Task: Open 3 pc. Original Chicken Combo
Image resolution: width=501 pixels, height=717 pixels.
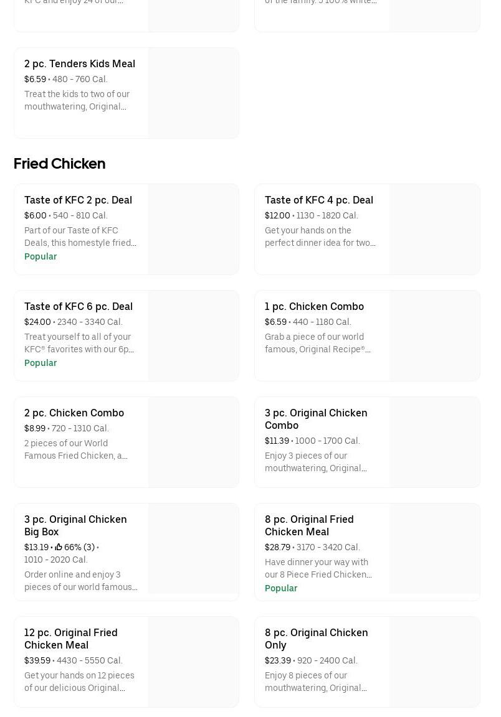Action: tap(316, 419)
